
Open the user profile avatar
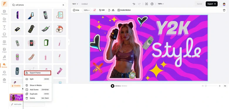(x=224, y=4)
